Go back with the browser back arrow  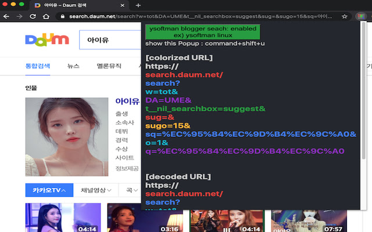[6, 16]
